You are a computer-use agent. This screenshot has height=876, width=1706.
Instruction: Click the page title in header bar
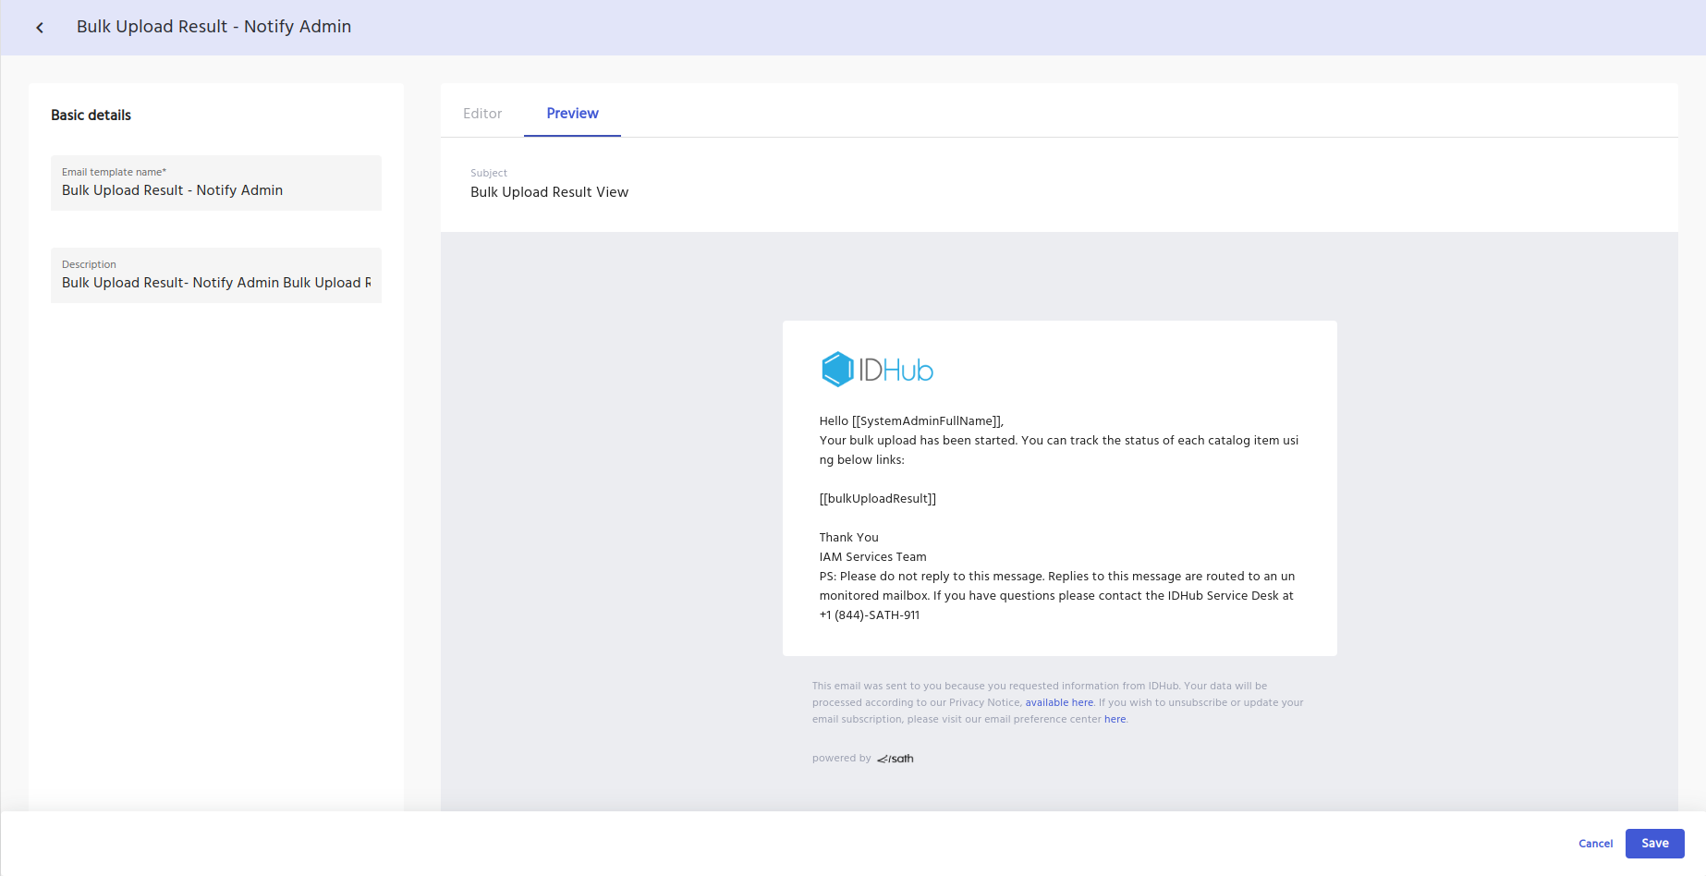(213, 27)
